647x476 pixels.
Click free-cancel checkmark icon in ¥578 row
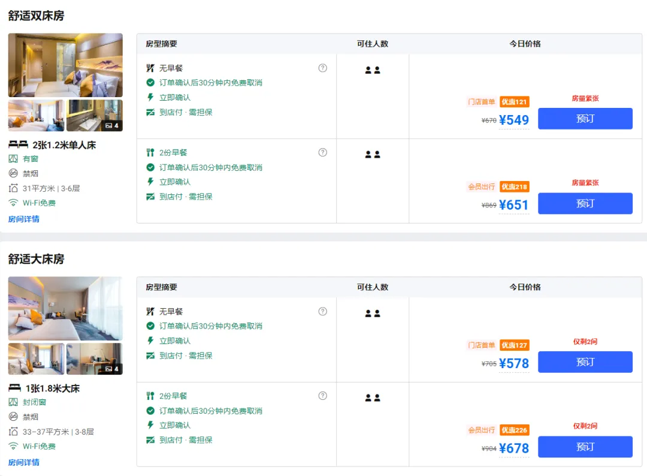(150, 326)
